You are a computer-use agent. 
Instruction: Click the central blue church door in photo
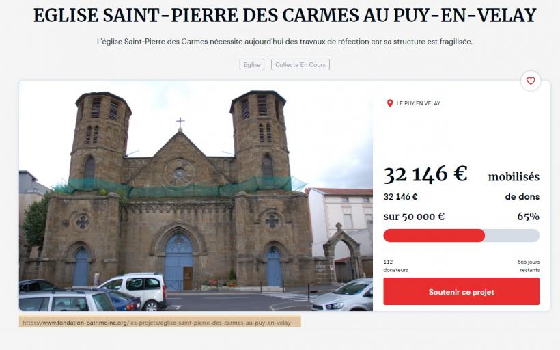[178, 262]
